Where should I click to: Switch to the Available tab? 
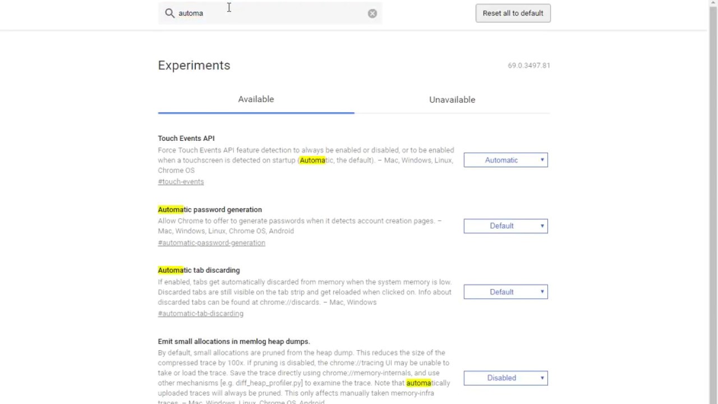click(x=256, y=99)
